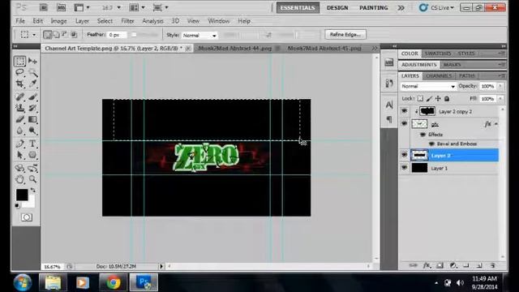The height and width of the screenshot is (292, 519).
Task: Toggle the Anti-alias checkbox
Action: coord(134,34)
